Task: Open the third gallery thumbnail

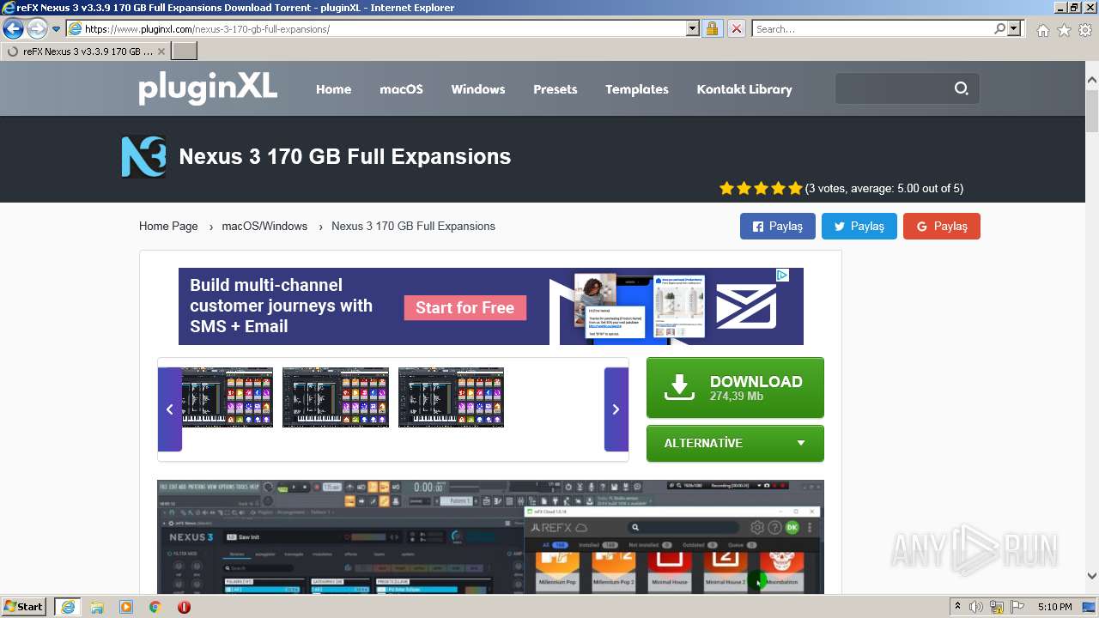Action: [451, 397]
